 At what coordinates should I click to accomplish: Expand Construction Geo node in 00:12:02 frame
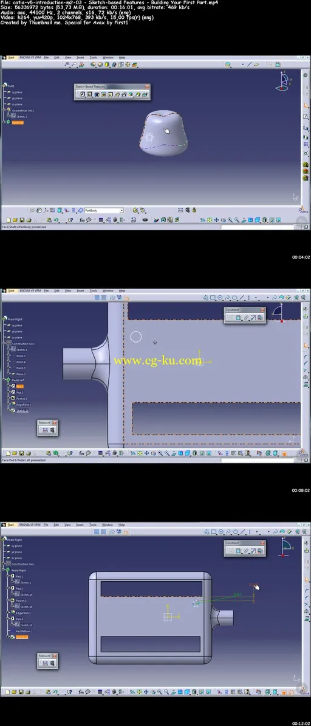coord(3,564)
